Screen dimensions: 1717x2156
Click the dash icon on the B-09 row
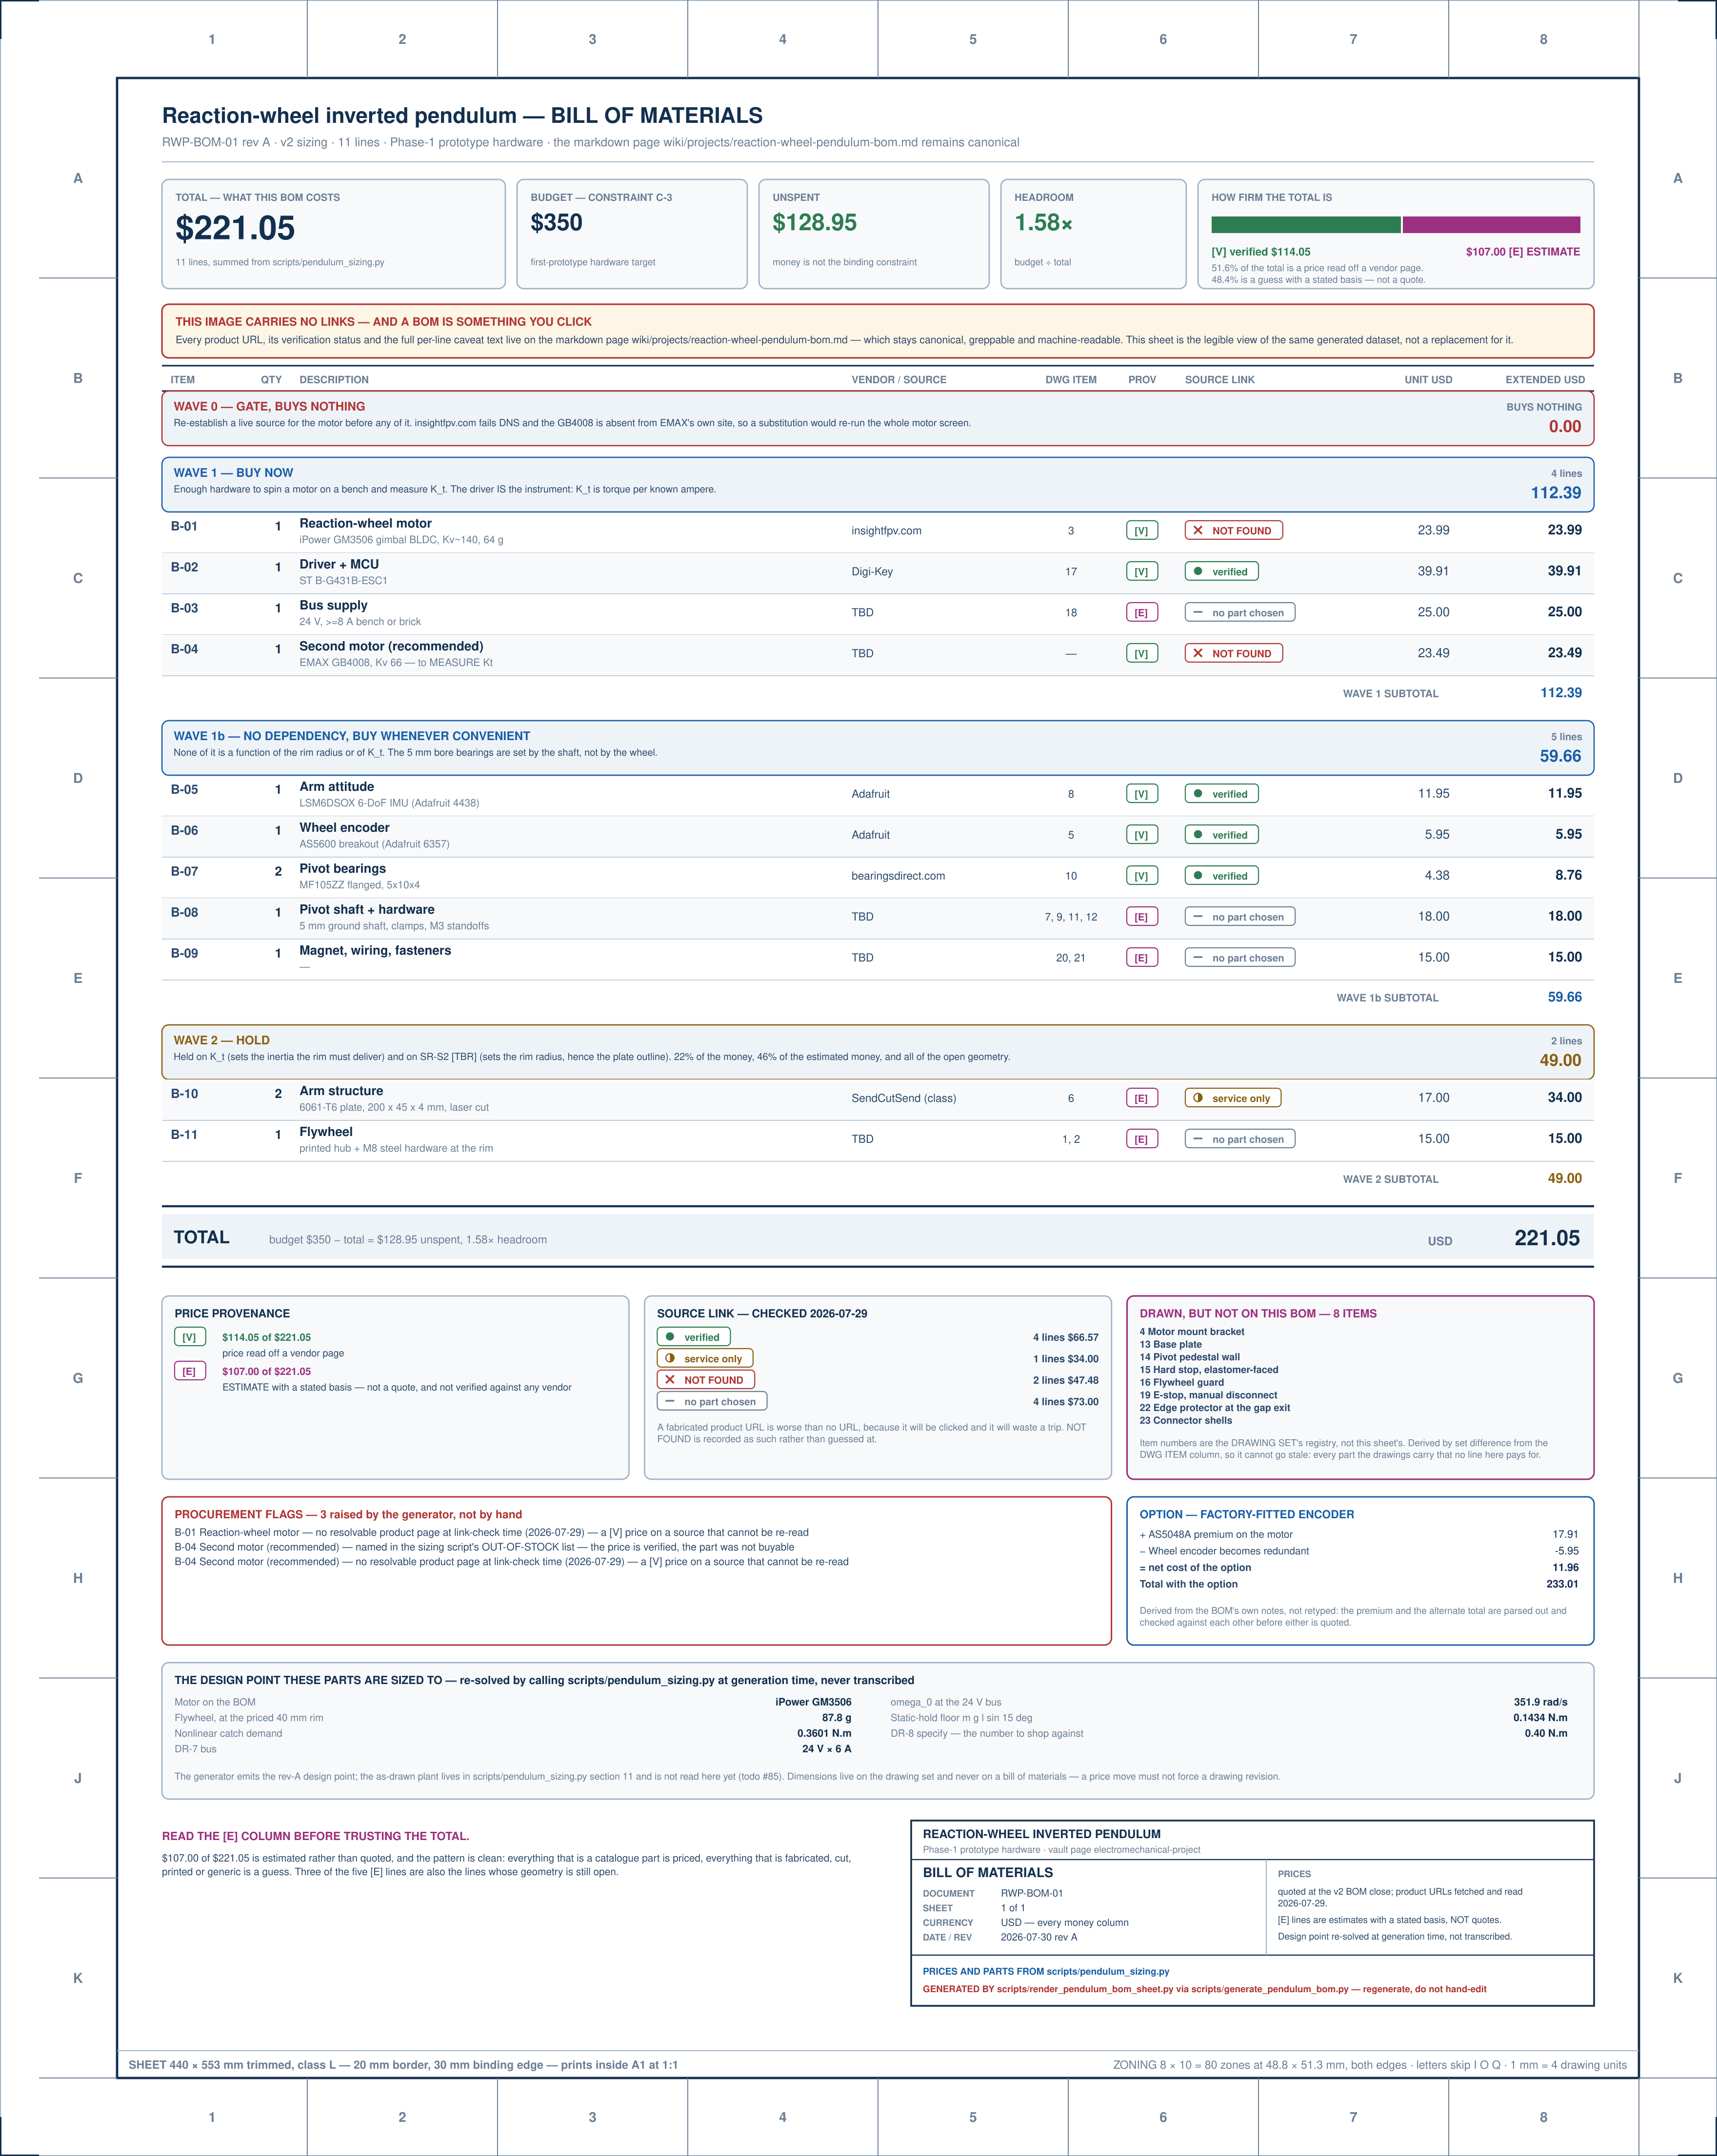1198,957
